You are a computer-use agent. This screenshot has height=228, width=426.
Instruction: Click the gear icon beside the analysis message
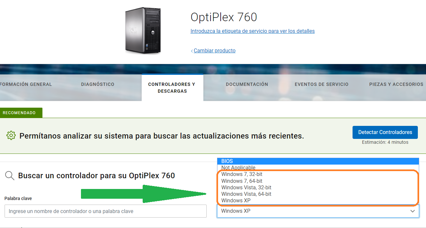11,135
